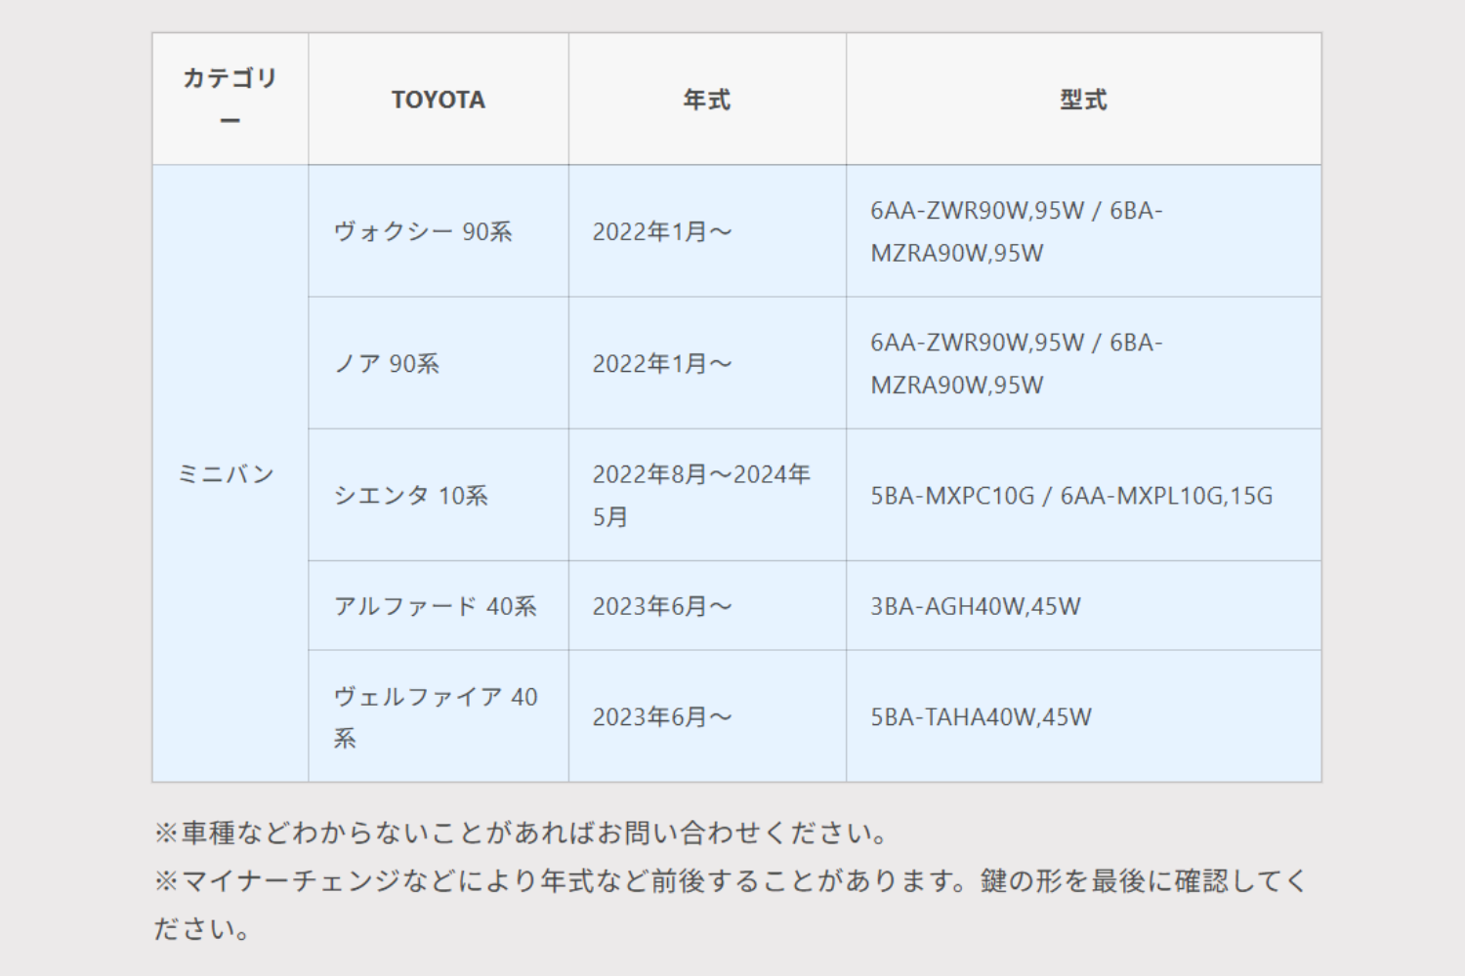Click the マイナーチェンジ note text
Screen dimensions: 1465x976
(730, 904)
